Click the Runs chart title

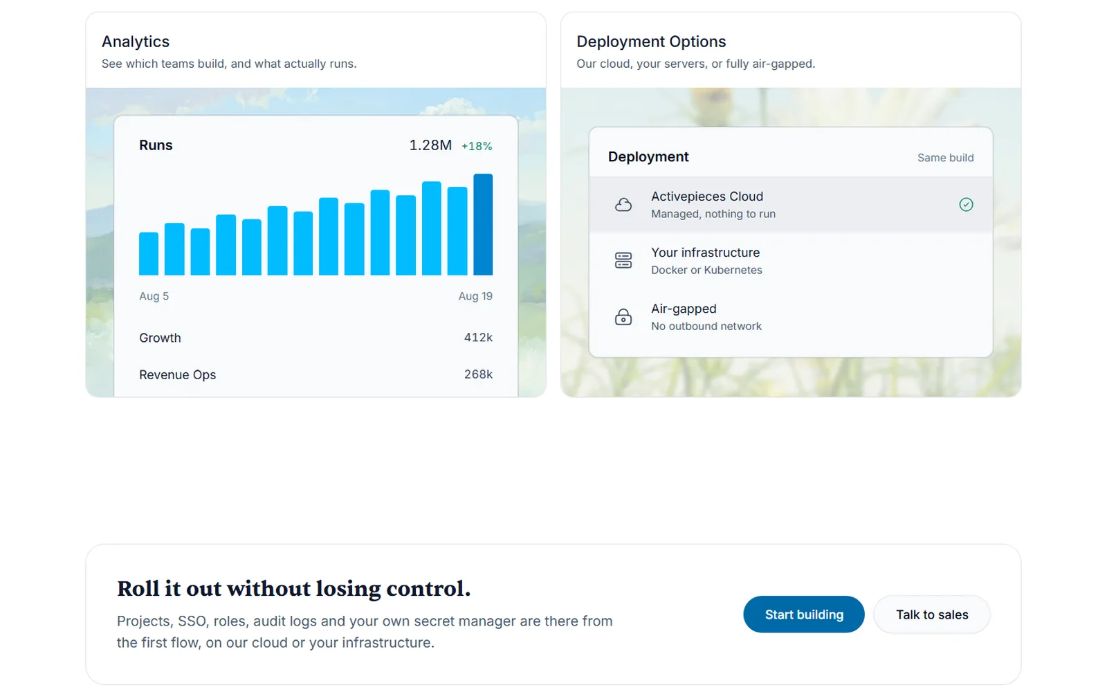[156, 145]
